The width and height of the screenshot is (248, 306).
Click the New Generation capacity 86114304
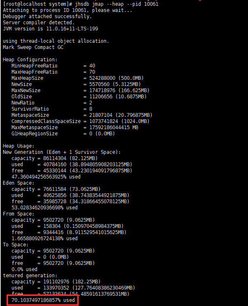(55, 158)
